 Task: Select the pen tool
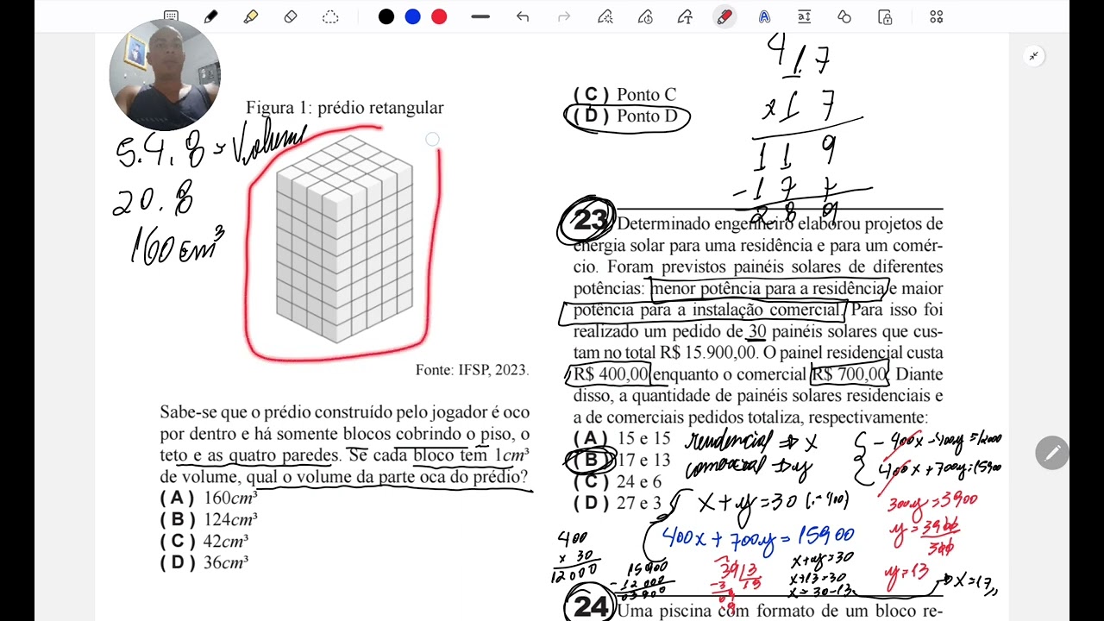tap(210, 16)
